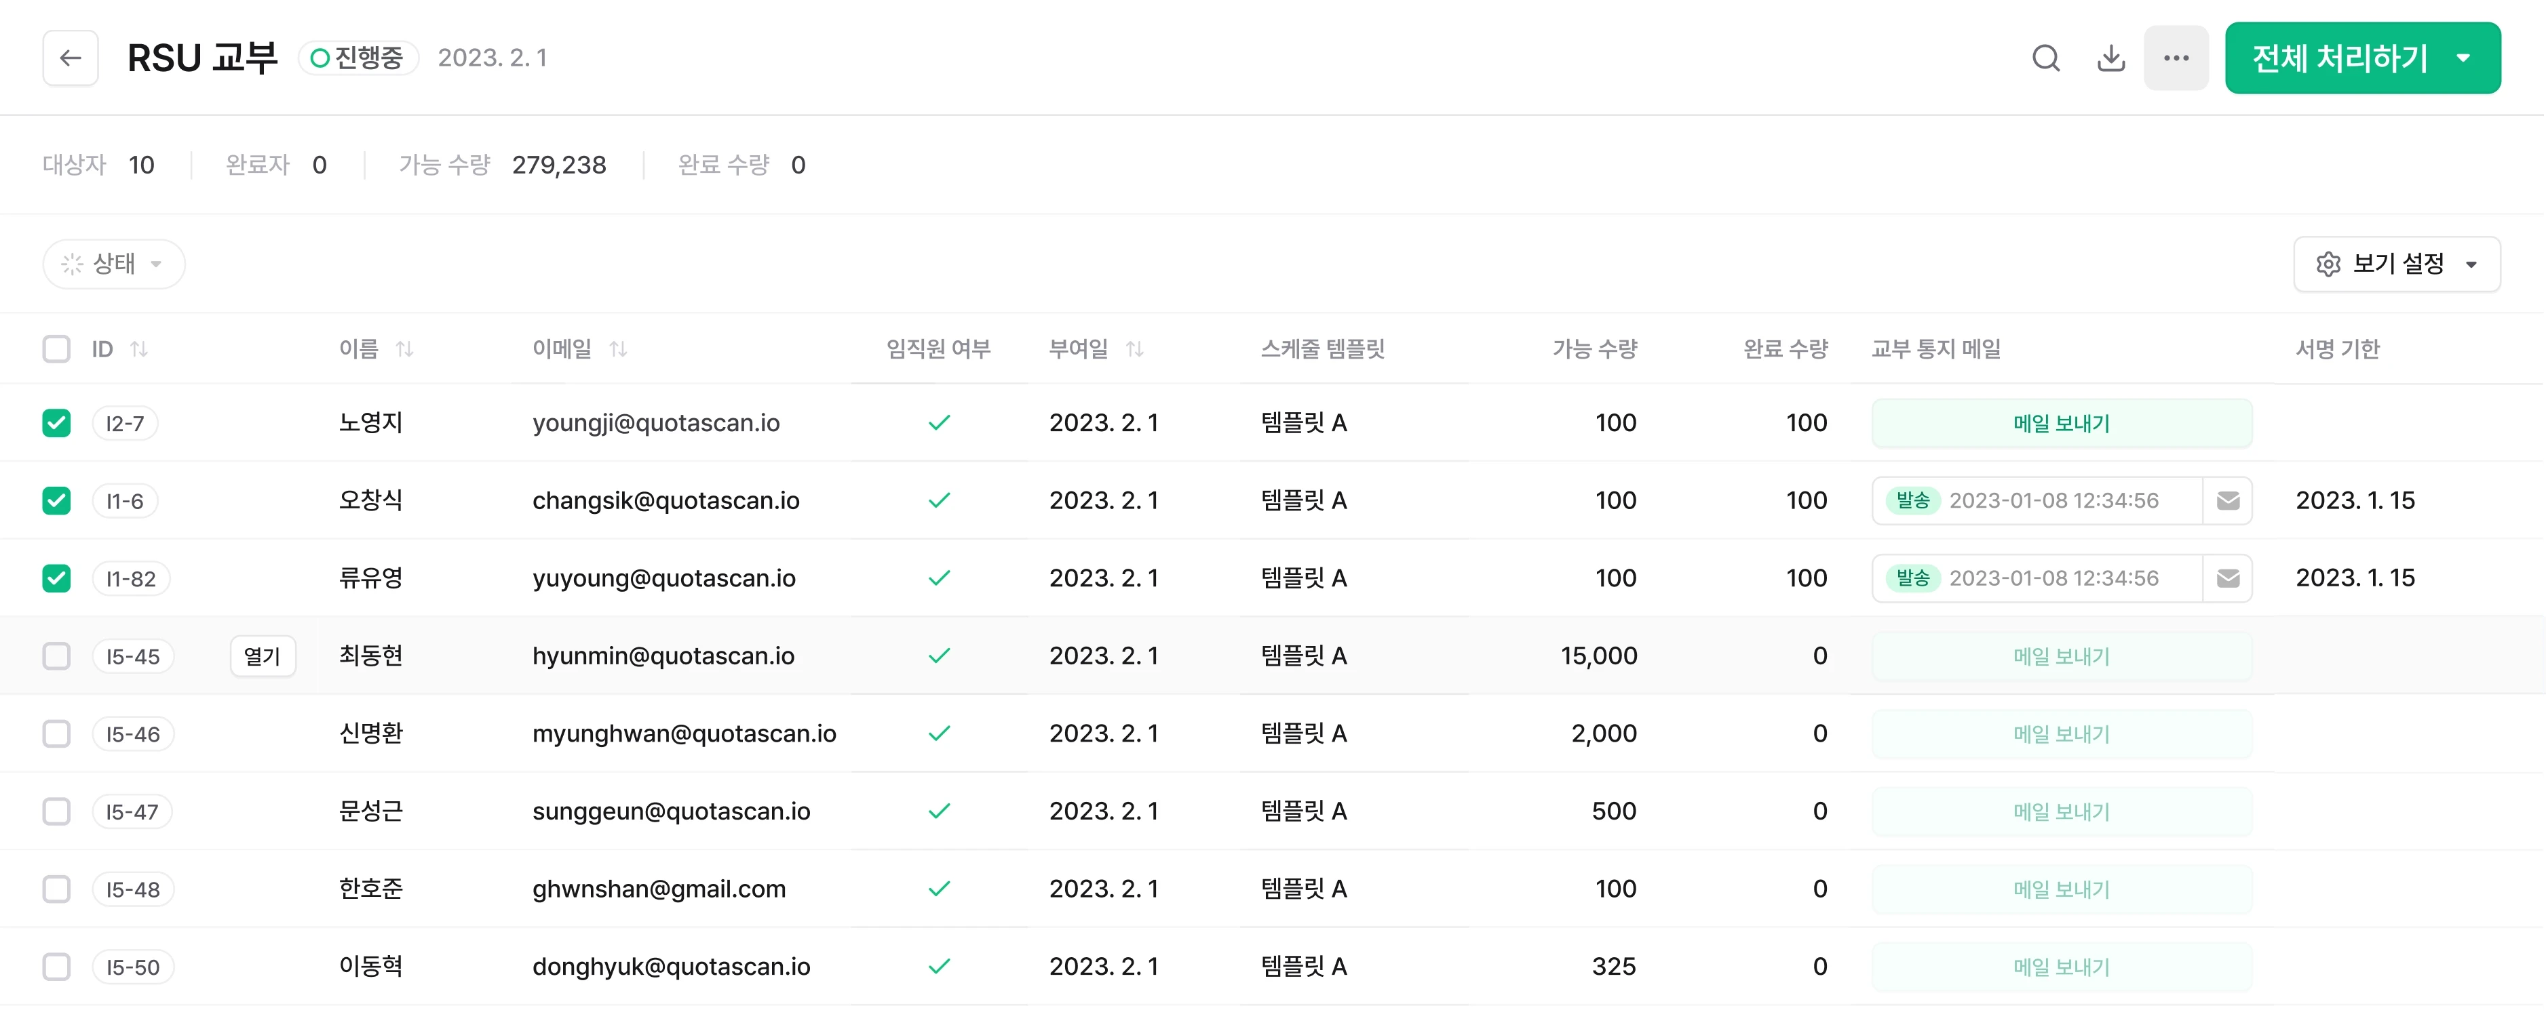Sort by 부여일 column arrows
Image resolution: width=2546 pixels, height=1027 pixels.
(x=1136, y=348)
